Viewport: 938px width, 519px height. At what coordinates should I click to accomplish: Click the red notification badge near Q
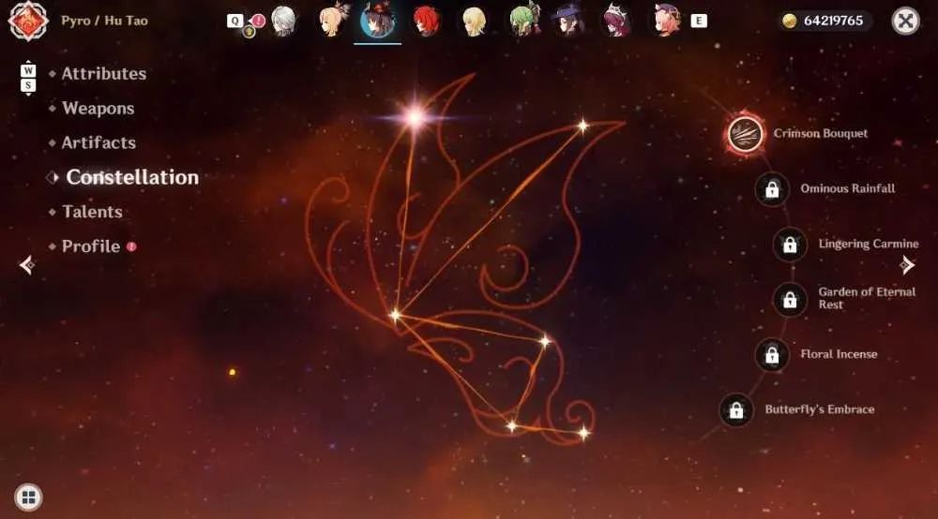259,21
